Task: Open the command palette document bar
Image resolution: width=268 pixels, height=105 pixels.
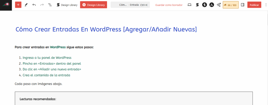Action: pyautogui.click(x=130, y=5)
